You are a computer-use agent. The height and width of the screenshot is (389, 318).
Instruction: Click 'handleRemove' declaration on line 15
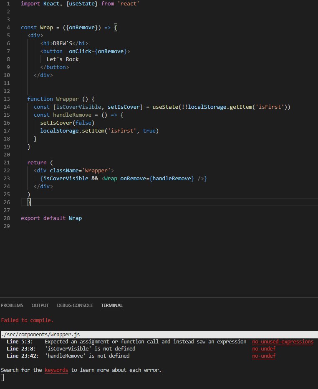pos(72,115)
